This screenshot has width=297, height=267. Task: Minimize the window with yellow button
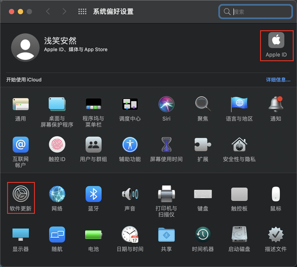(20, 11)
